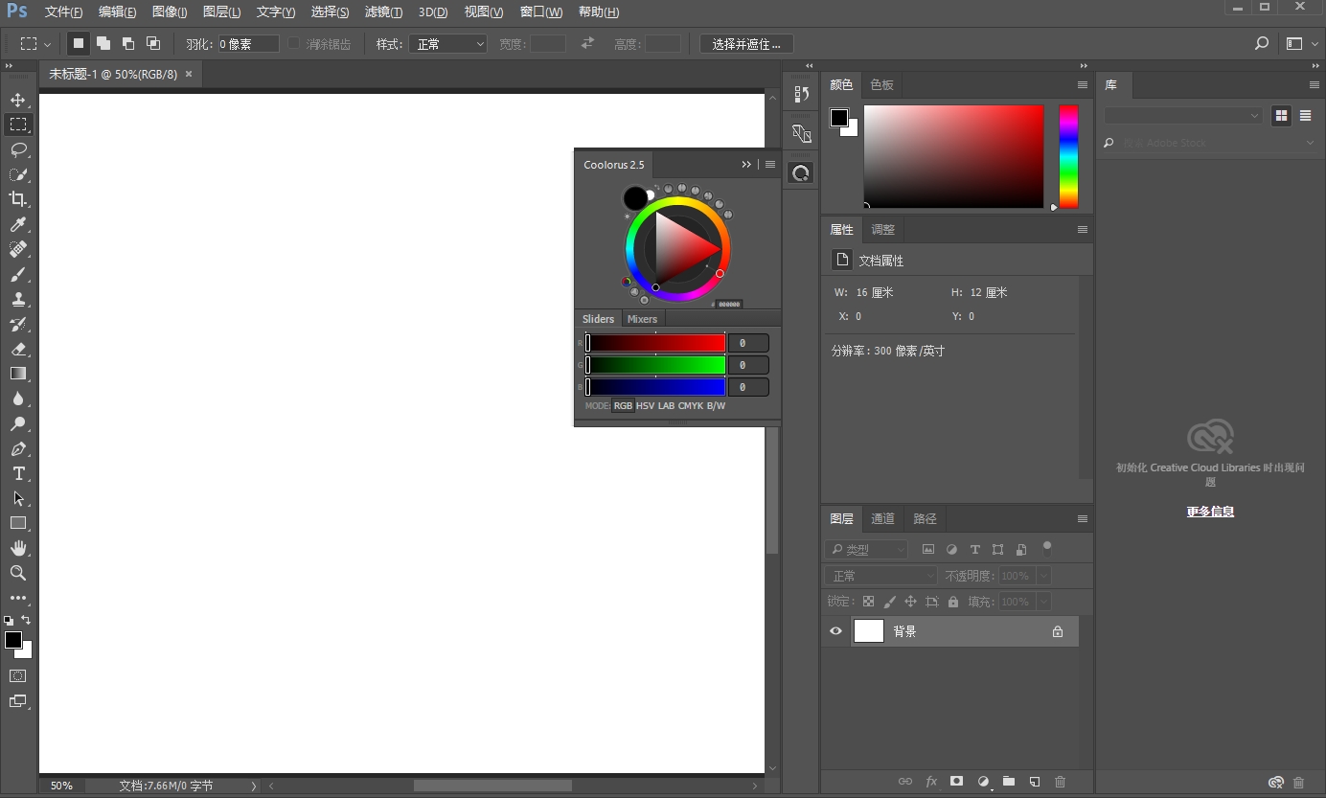Click the 选择并遮住 button

pos(745,43)
